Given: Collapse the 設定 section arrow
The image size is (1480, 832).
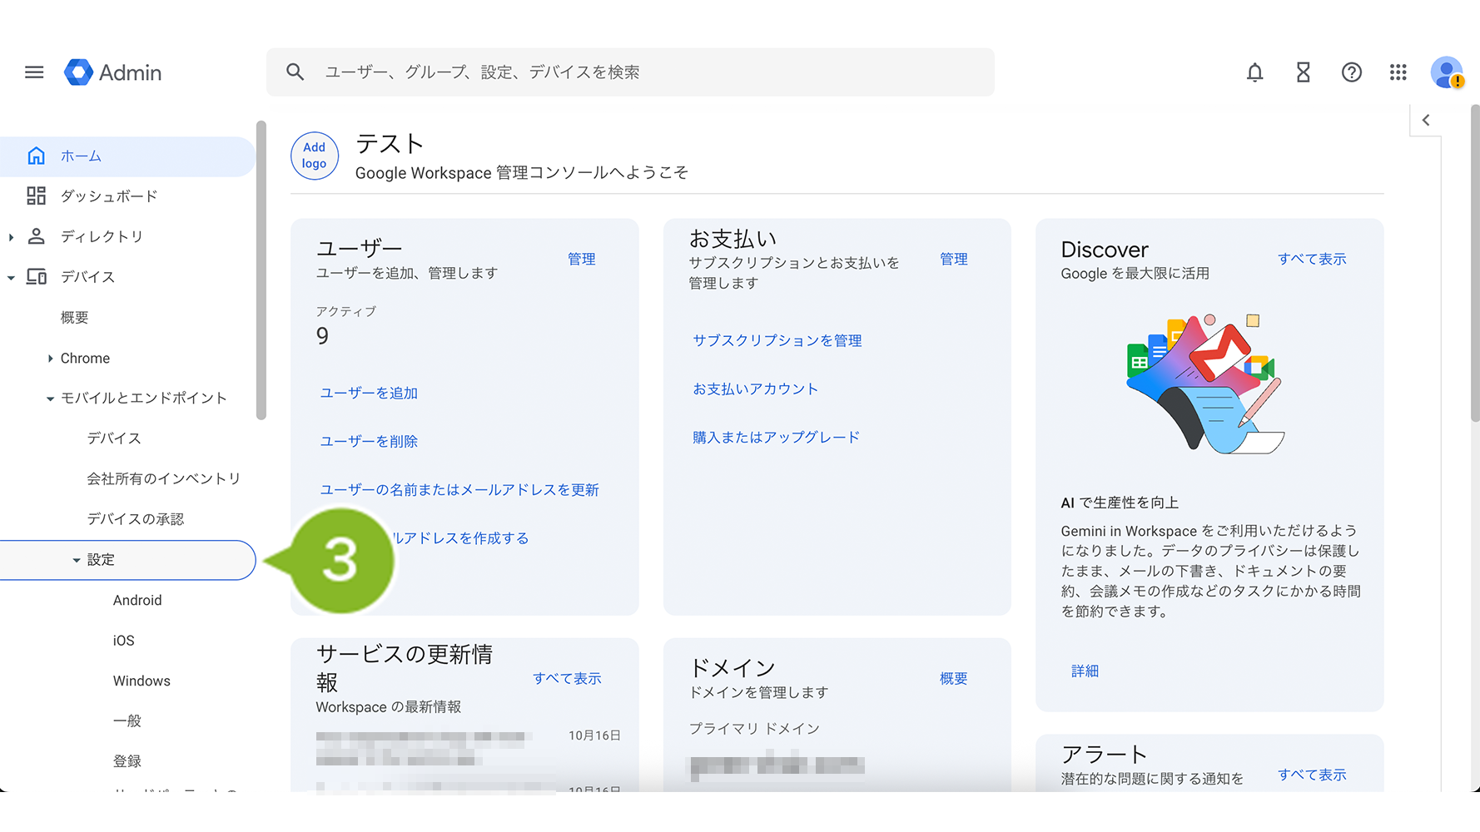Looking at the screenshot, I should (x=77, y=560).
